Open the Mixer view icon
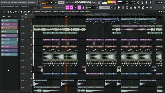 (127, 7)
